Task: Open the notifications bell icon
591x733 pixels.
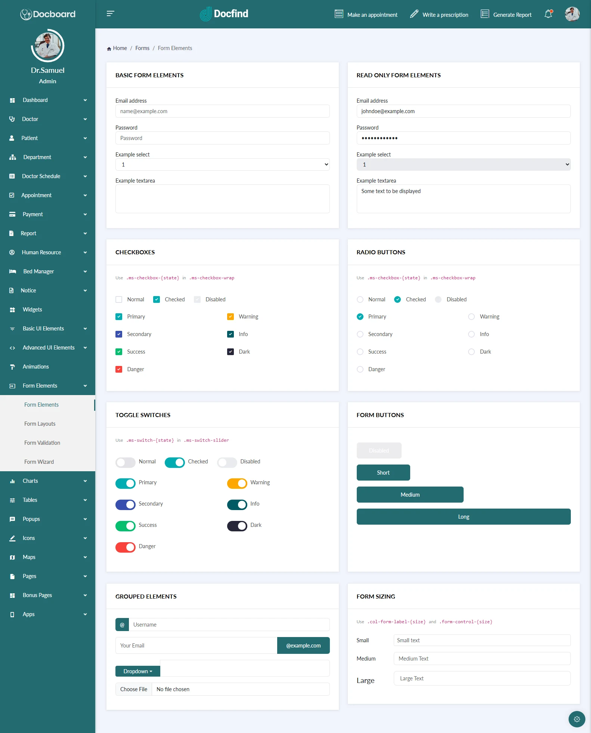Action: pos(548,14)
